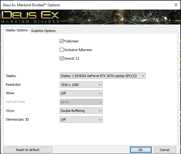This screenshot has height=154, width=181.
Task: Open the MSAA dropdown
Action: 81,93
